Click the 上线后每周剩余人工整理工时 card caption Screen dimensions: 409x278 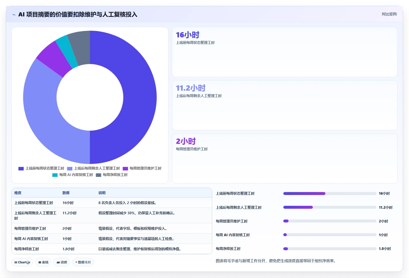(199, 96)
